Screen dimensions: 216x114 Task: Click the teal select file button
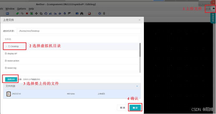(11, 79)
